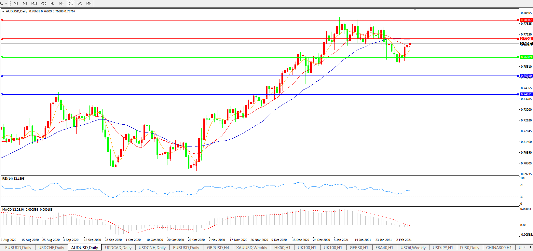
Task: Open the XAUUSD,Weekly chart tab
Action: [x=252, y=248]
